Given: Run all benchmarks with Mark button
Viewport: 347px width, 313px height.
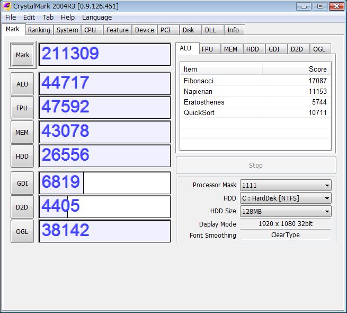Looking at the screenshot, I should point(22,55).
